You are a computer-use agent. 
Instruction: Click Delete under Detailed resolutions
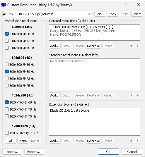tap(79, 46)
